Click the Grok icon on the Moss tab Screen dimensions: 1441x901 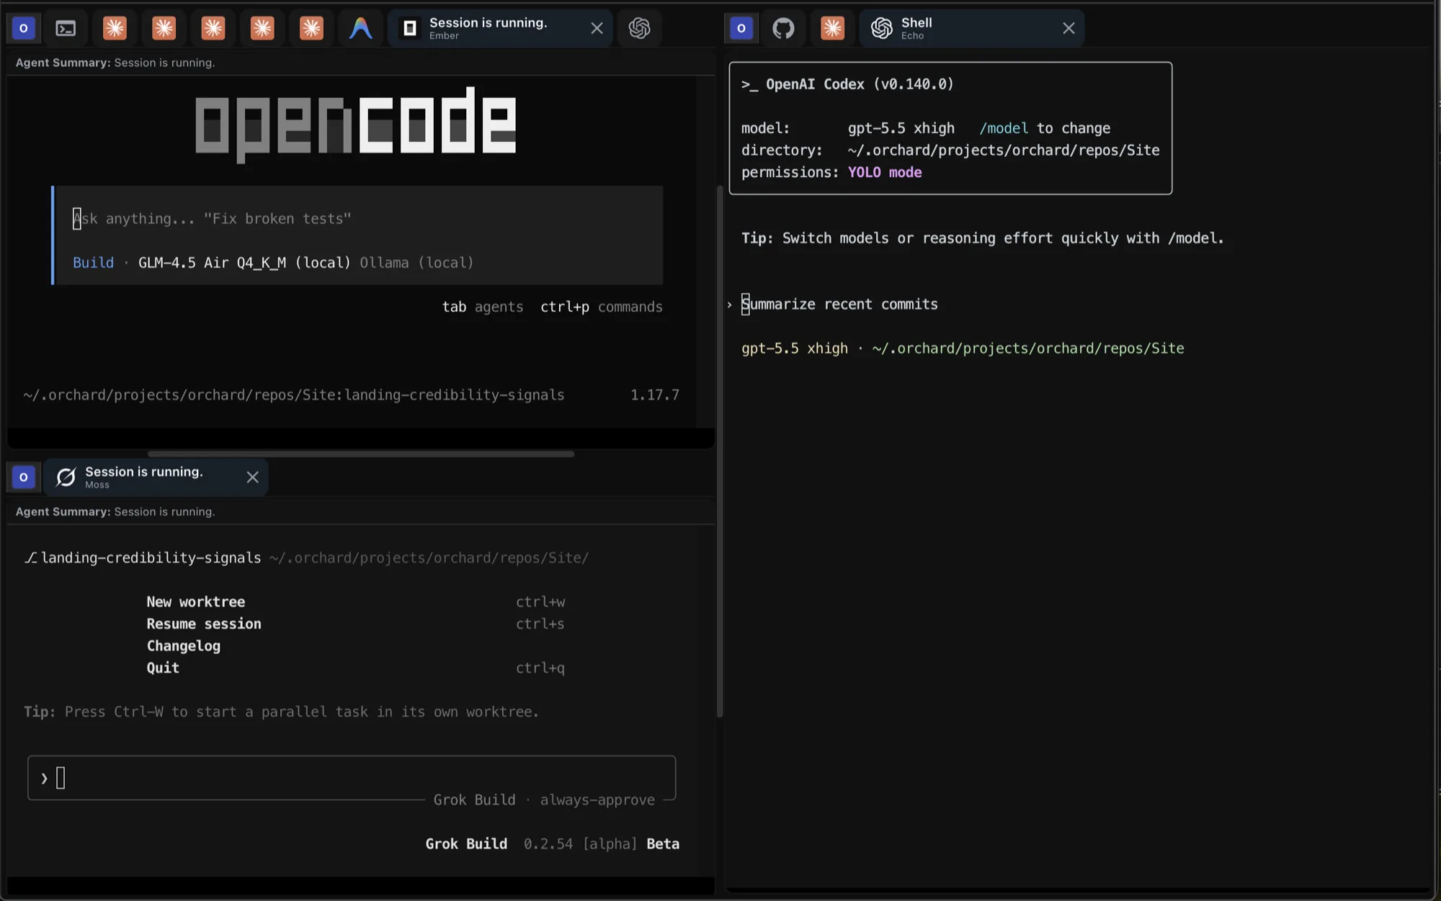[66, 477]
